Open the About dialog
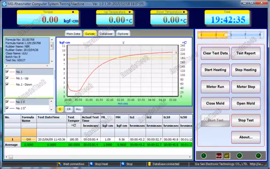The height and width of the screenshot is (169, 270). pyautogui.click(x=246, y=137)
